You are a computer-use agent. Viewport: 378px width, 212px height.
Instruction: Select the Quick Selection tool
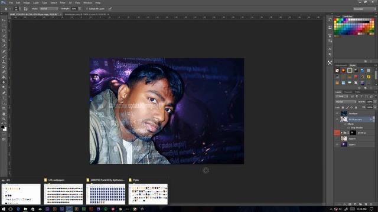pos(4,36)
